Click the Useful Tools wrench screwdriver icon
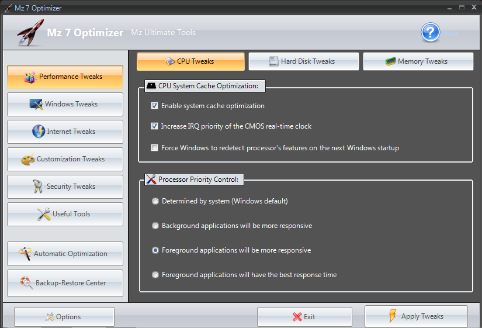The height and width of the screenshot is (328, 482). pos(44,214)
